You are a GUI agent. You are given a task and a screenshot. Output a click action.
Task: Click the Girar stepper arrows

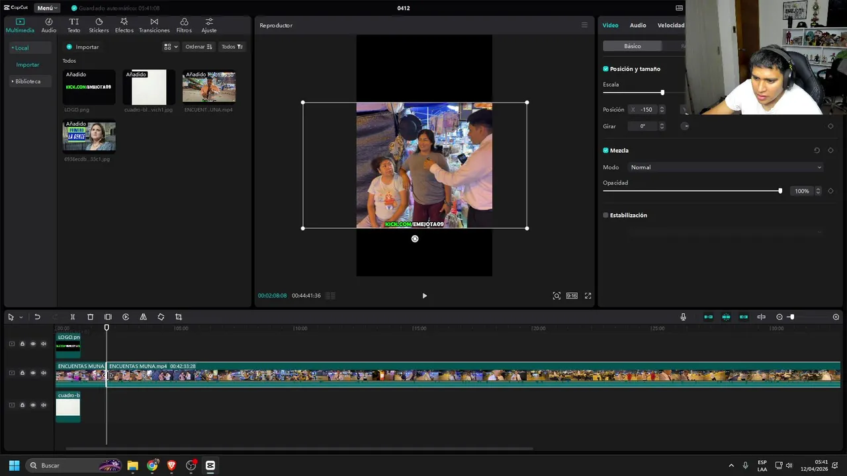[x=662, y=126]
